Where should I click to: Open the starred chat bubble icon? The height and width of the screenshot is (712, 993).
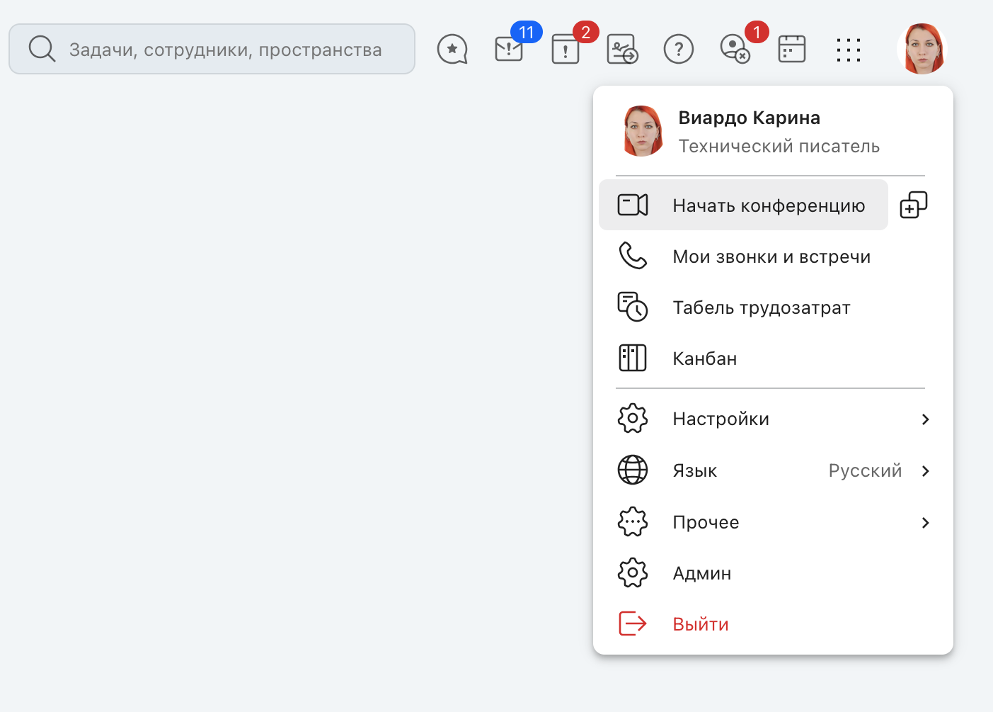coord(452,50)
